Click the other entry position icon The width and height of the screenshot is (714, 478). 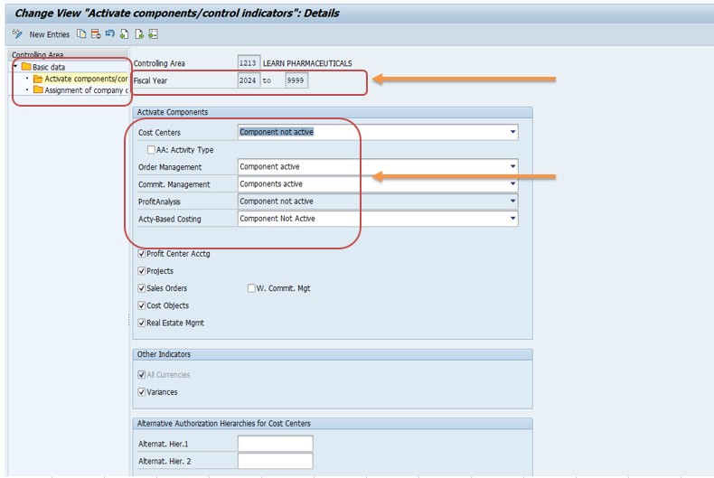(153, 33)
